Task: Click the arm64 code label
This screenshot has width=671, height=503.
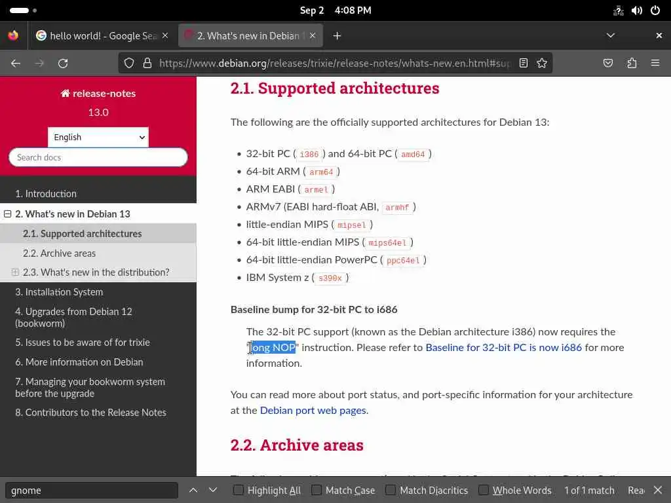Action: pyautogui.click(x=321, y=172)
